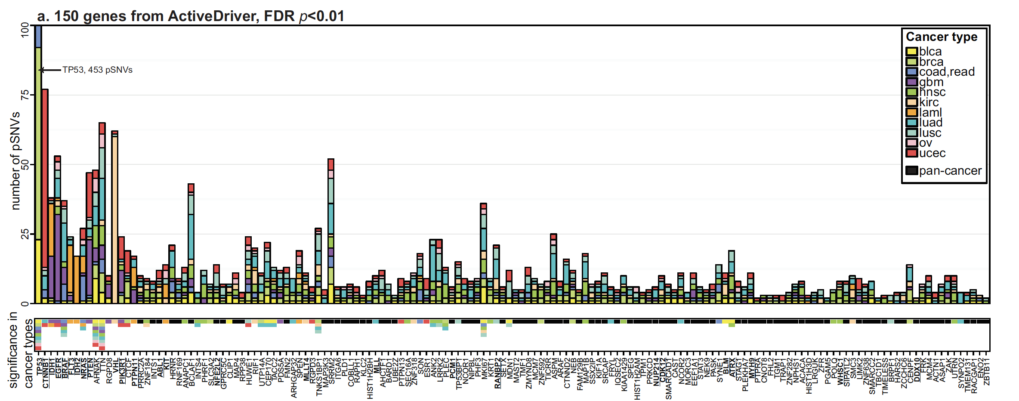Click the 'pan-cancer' legend label text

coord(950,171)
